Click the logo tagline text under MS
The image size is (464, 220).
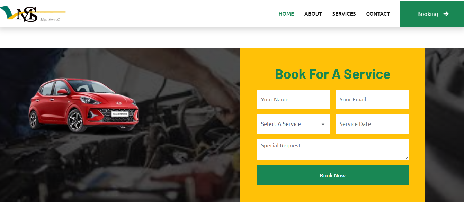[50, 20]
